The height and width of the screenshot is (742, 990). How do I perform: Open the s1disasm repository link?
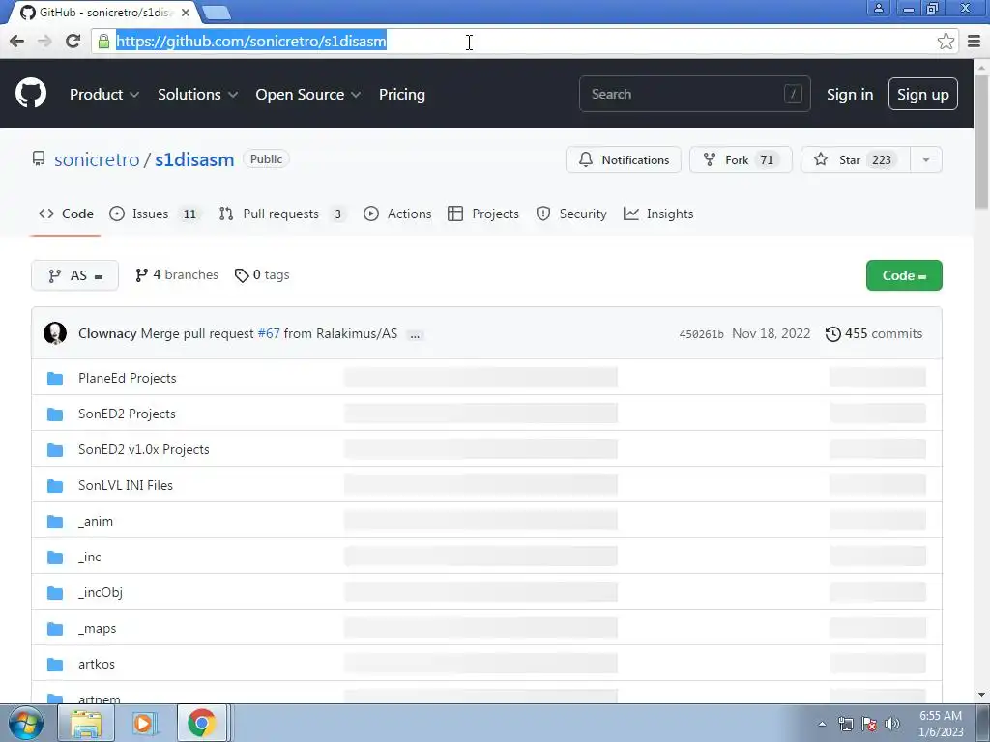tap(194, 159)
